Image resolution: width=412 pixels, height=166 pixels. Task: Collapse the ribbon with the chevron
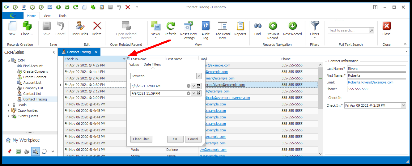[405, 44]
